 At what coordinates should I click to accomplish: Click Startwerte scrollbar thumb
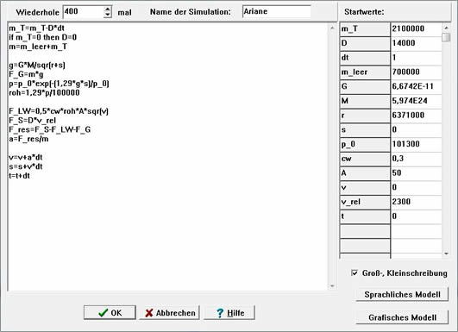446,37
